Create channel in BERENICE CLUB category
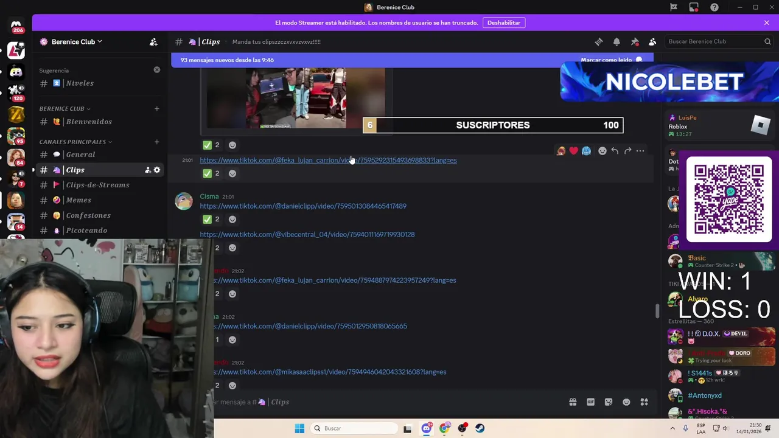This screenshot has width=779, height=438. click(156, 109)
